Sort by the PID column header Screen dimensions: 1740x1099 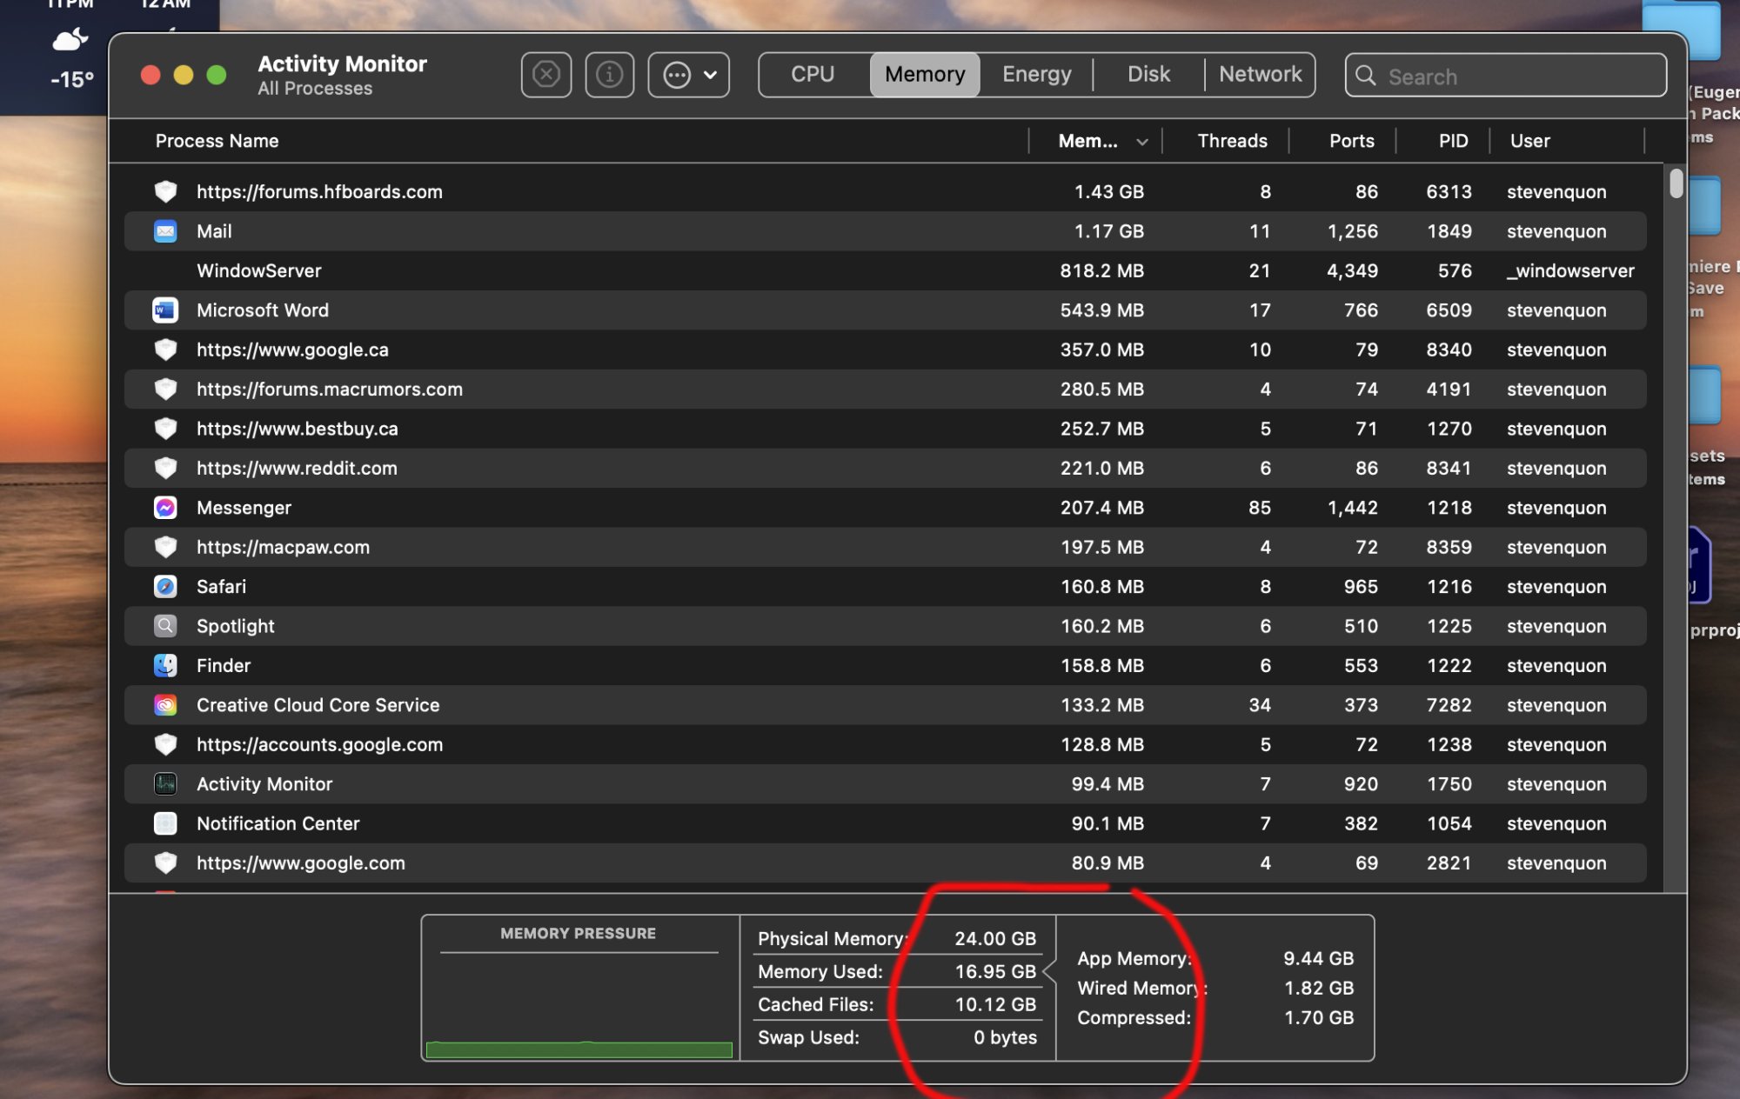point(1451,141)
